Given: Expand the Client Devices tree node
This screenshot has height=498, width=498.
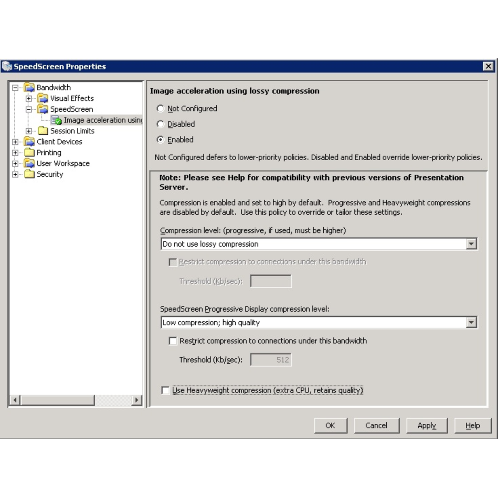Looking at the screenshot, I should (x=15, y=142).
